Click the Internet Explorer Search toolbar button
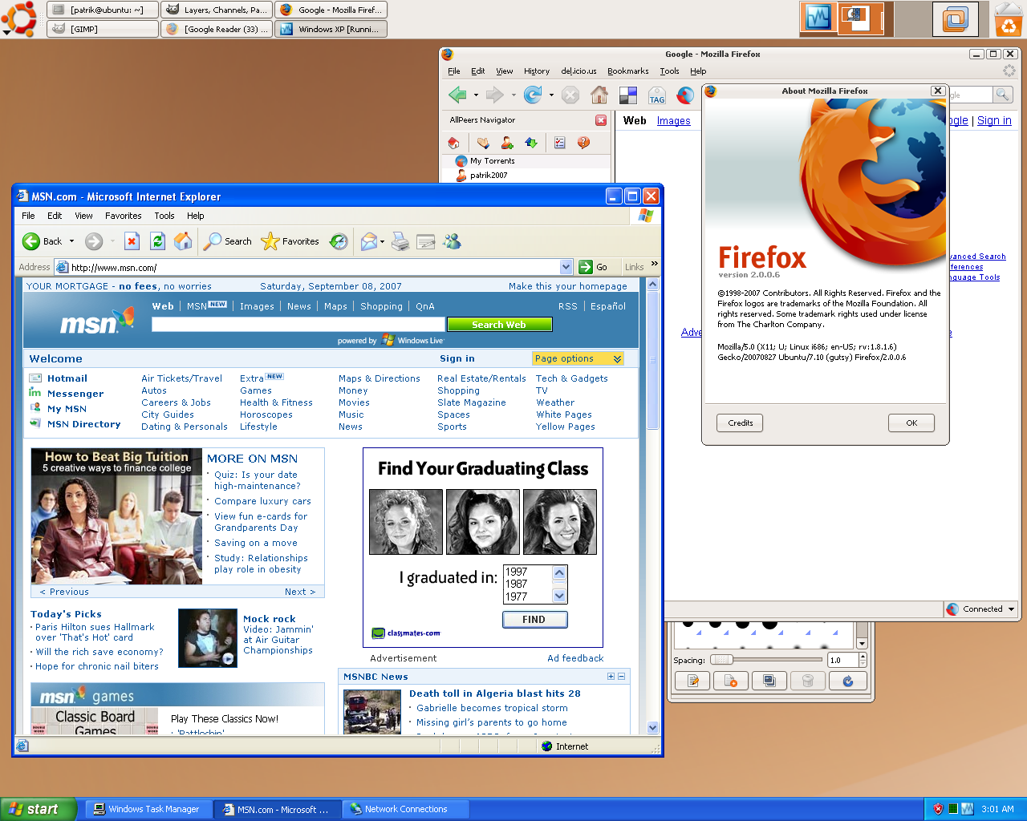 tap(228, 241)
